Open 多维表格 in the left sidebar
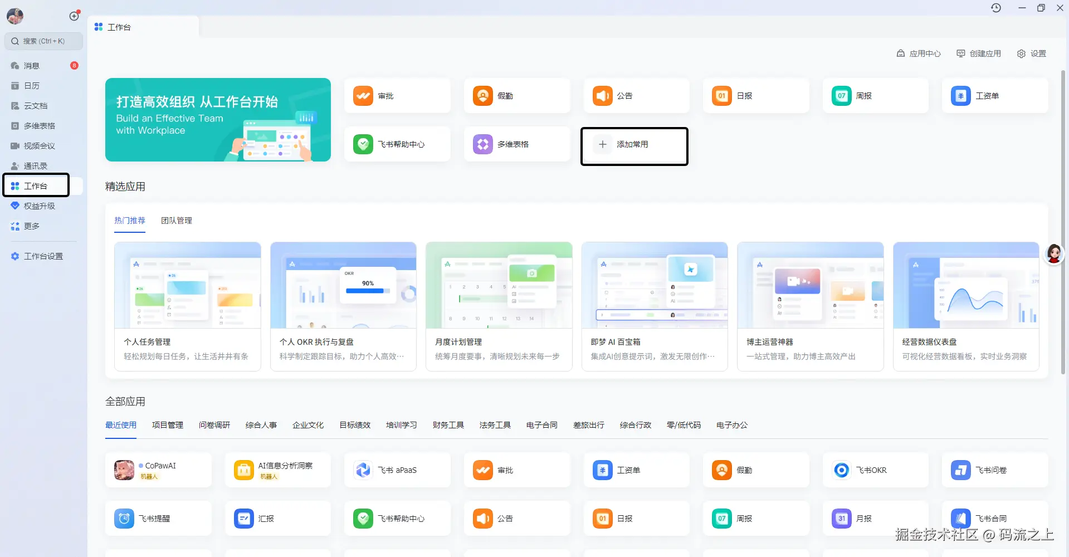Screen dimensions: 1069x557 point(43,126)
